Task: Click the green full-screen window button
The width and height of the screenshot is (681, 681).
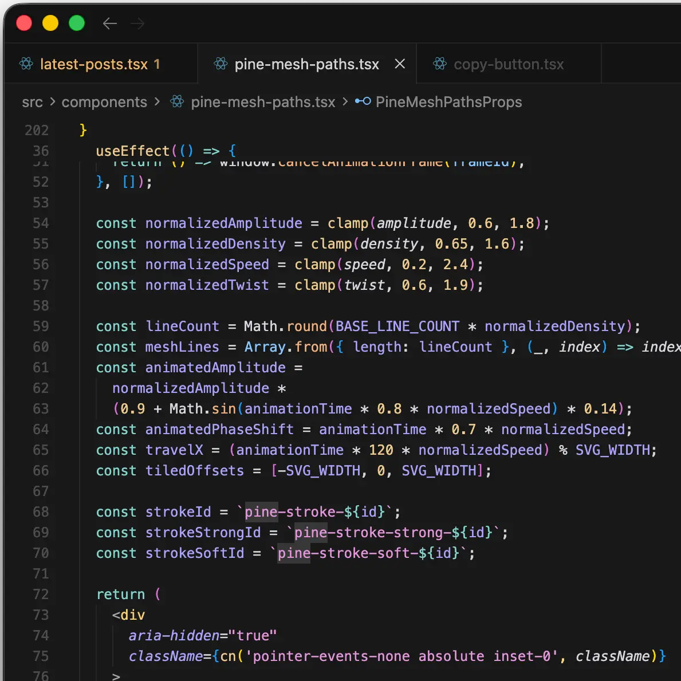Action: tap(77, 23)
